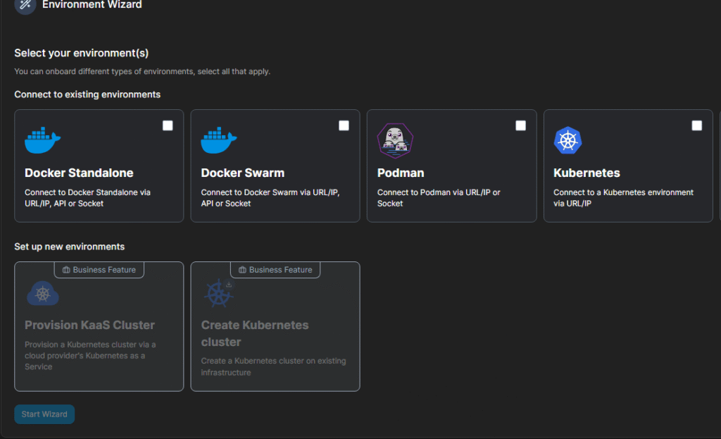Select the Docker Swarm card title
The width and height of the screenshot is (721, 439).
click(243, 173)
